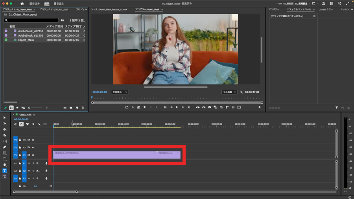This screenshot has height=199, width=354.
Task: Toggle V3 track output eye
Action: click(33, 140)
